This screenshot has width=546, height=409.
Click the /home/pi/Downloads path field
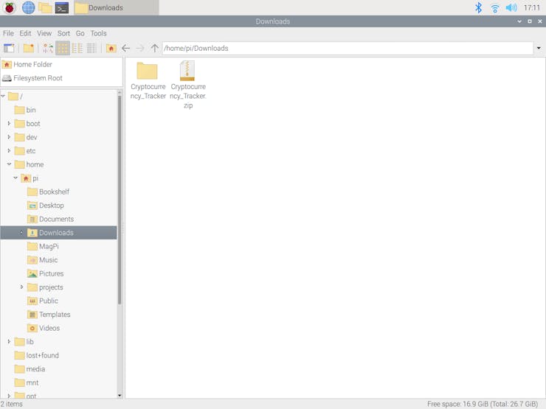point(348,49)
